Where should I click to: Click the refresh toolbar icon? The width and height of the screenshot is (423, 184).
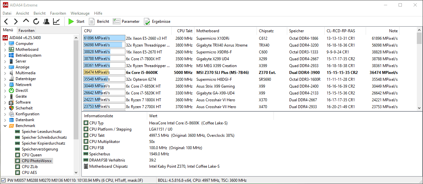pyautogui.click(x=36, y=21)
